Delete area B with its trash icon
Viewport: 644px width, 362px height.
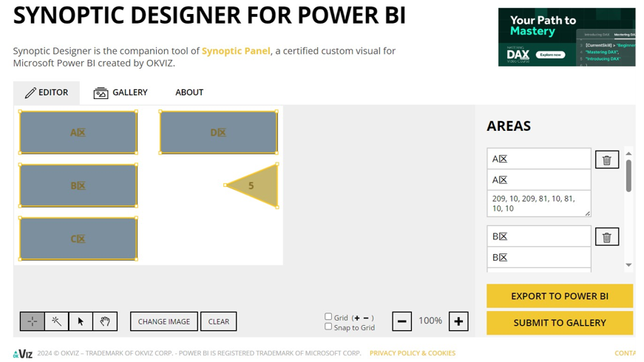pyautogui.click(x=606, y=237)
